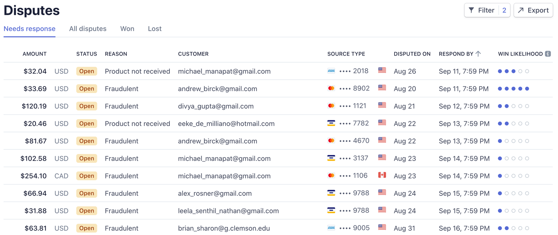558x235 pixels.
Task: Click andrew_birck@gmail.com in the $81.67 row
Action: click(x=218, y=141)
